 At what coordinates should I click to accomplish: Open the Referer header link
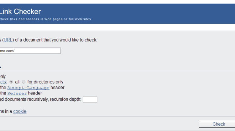(17, 93)
